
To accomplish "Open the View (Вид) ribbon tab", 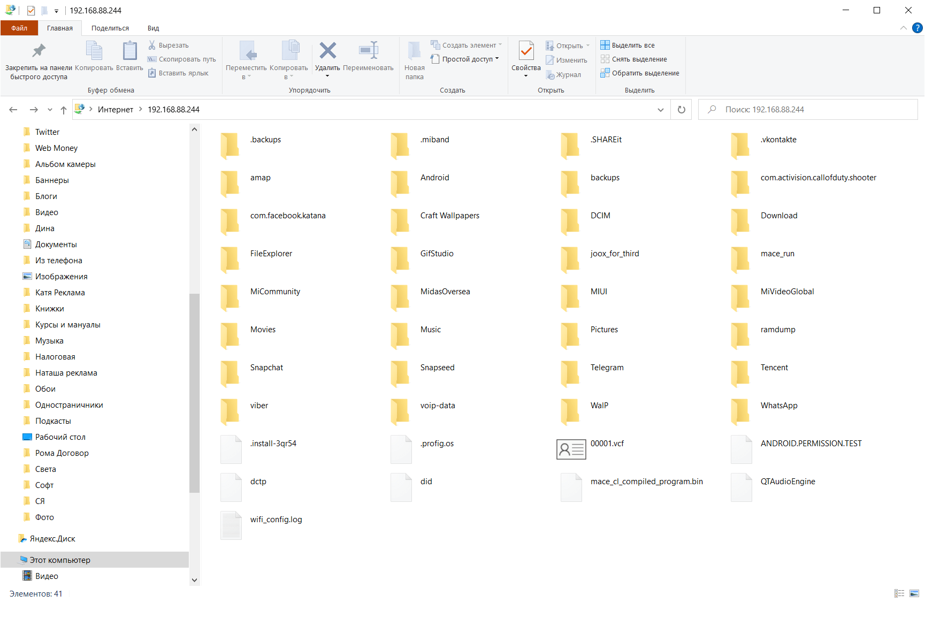I will point(153,28).
